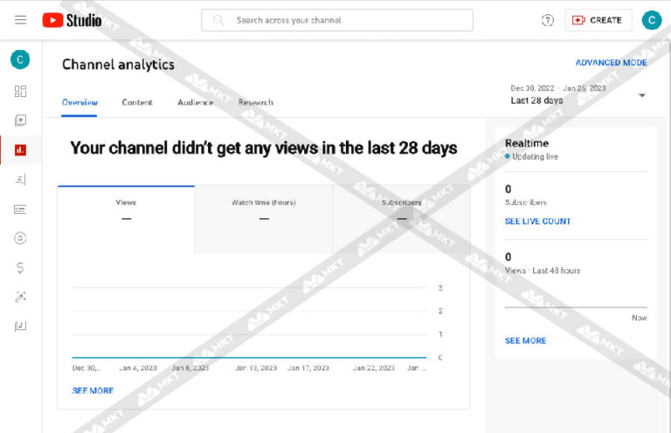671x433 pixels.
Task: Click the Realtime panel title
Action: (527, 143)
